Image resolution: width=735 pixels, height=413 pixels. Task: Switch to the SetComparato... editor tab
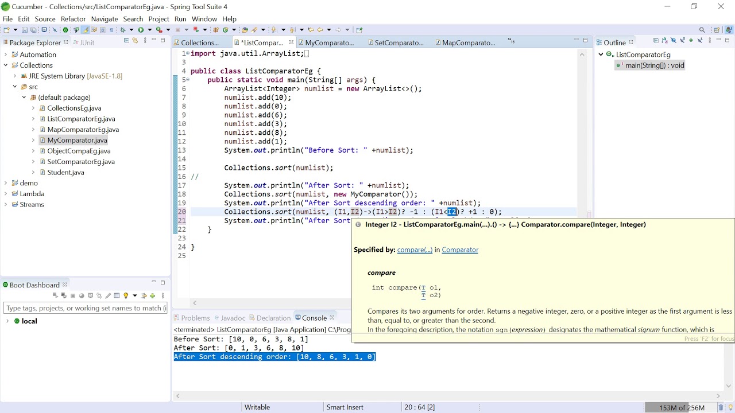(399, 42)
